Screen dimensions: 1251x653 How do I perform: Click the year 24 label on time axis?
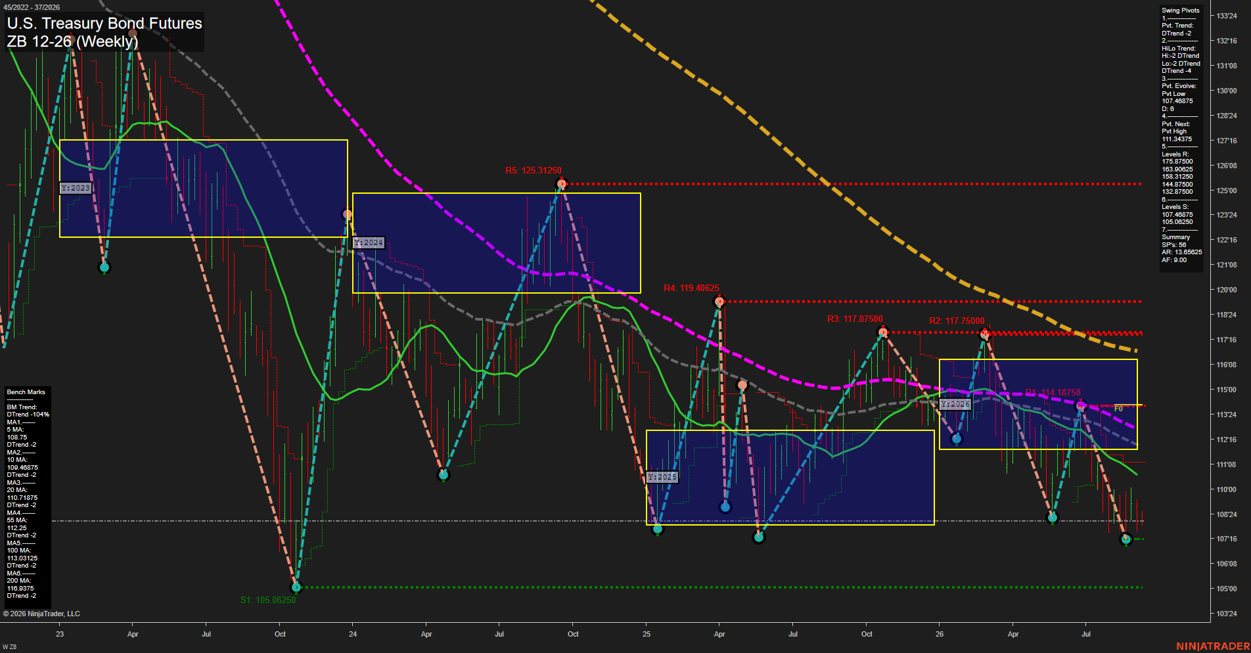(x=353, y=634)
